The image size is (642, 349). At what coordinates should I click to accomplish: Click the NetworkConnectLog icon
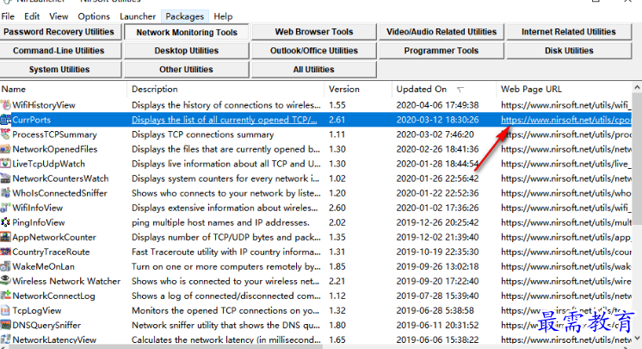pyautogui.click(x=5, y=296)
